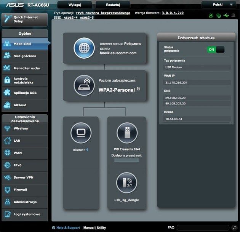Open the kontrola rodzicielska lock icon
The width and height of the screenshot is (240, 232).
pos(7,80)
